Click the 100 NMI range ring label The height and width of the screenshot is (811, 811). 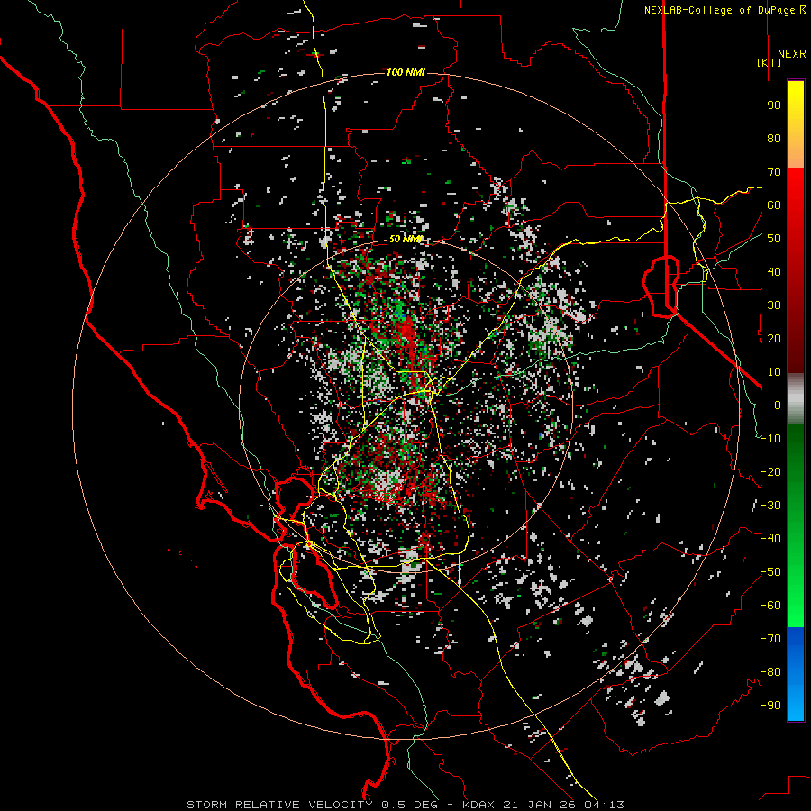coord(405,72)
